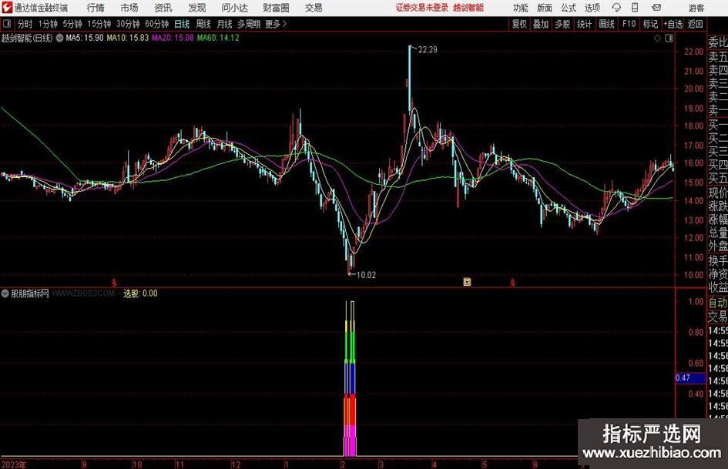728x469 pixels.
Task: Open the 市场 menu
Action: (129, 8)
